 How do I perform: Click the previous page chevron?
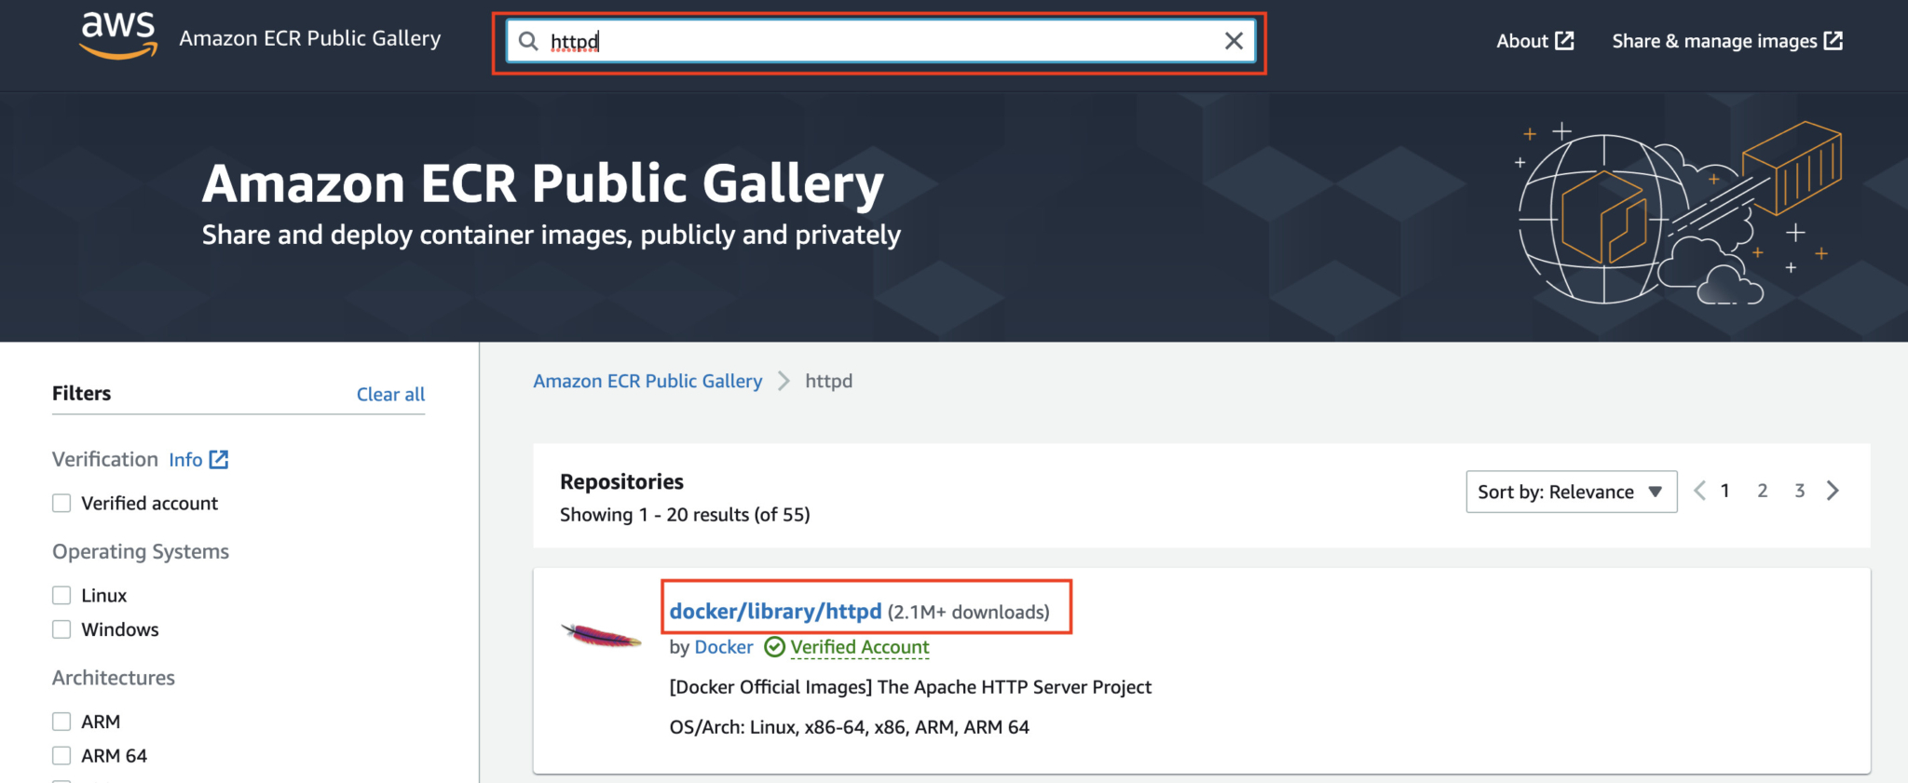pyautogui.click(x=1699, y=491)
